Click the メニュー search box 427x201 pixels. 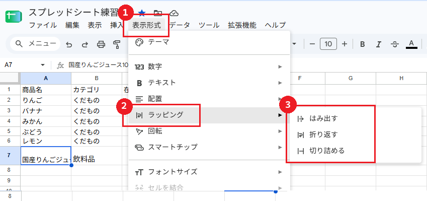point(35,44)
